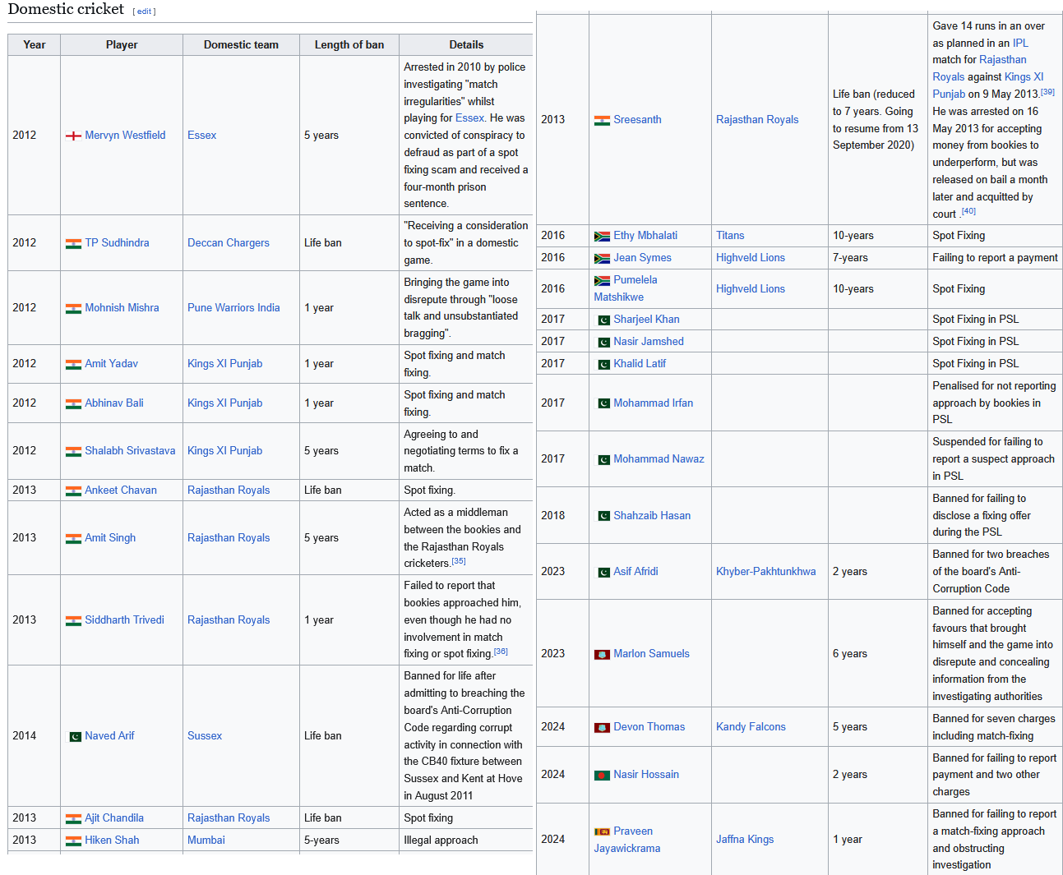This screenshot has height=875, width=1063.
Task: Open the Amit Singh player link
Action: coord(110,538)
